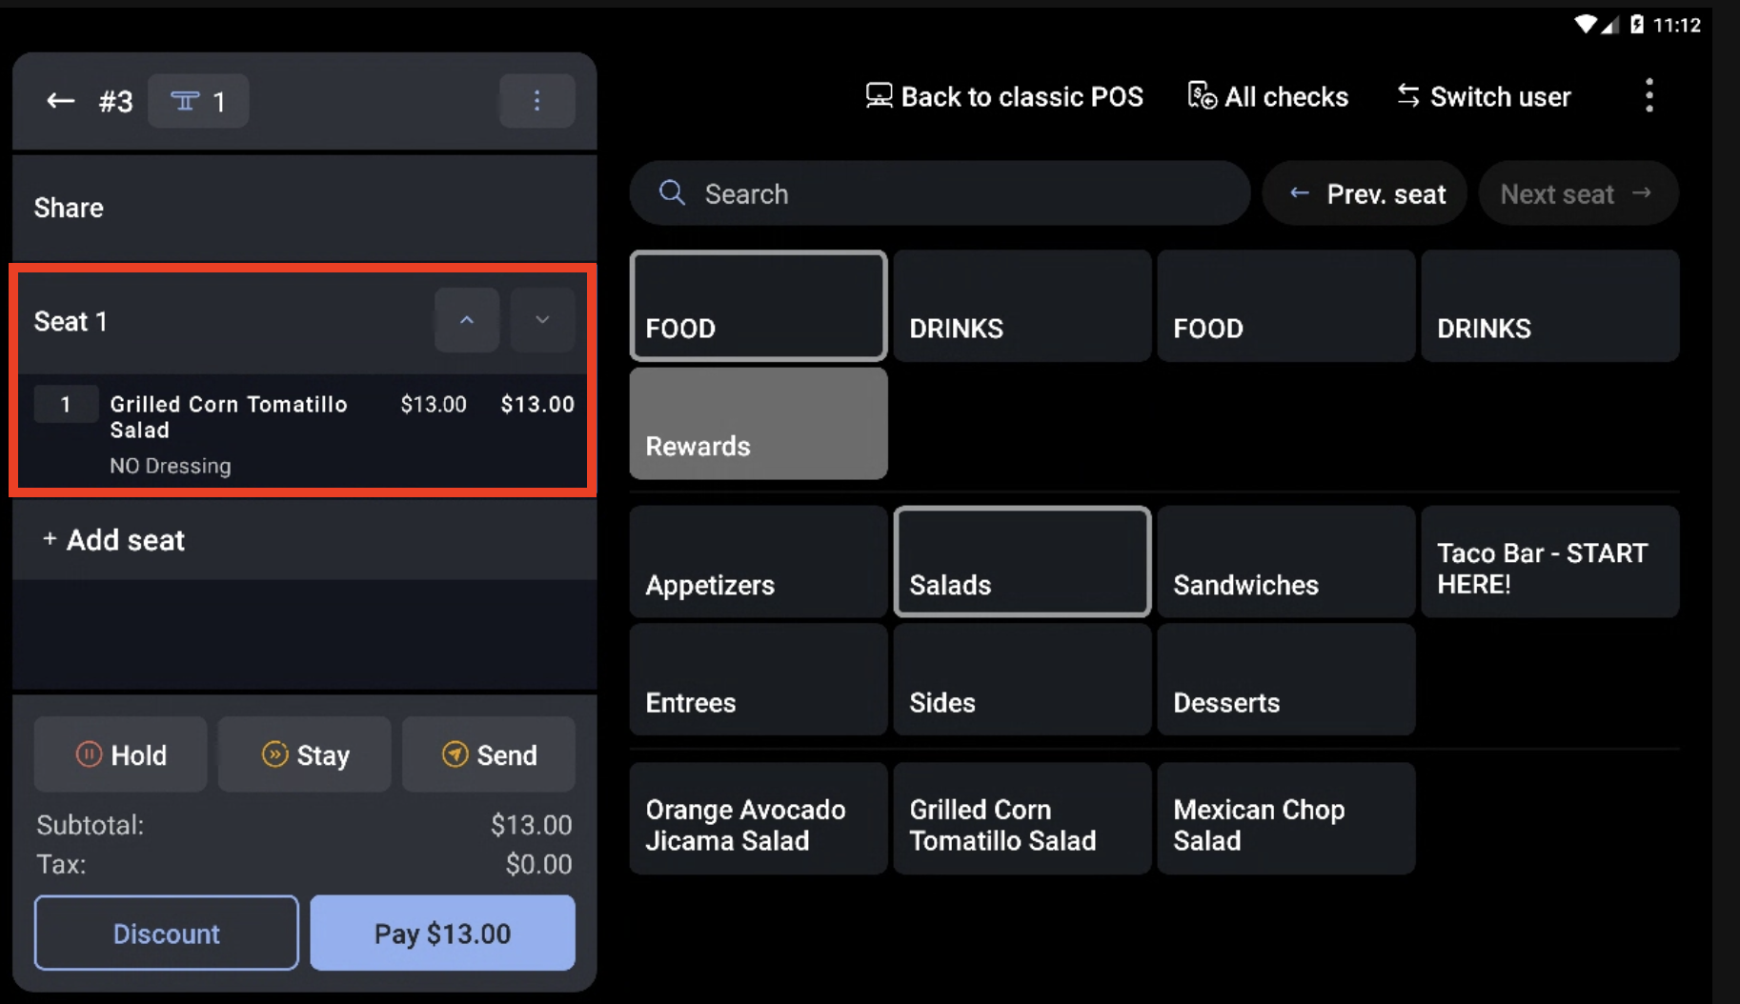Click the Discount button
This screenshot has width=1740, height=1004.
click(166, 933)
